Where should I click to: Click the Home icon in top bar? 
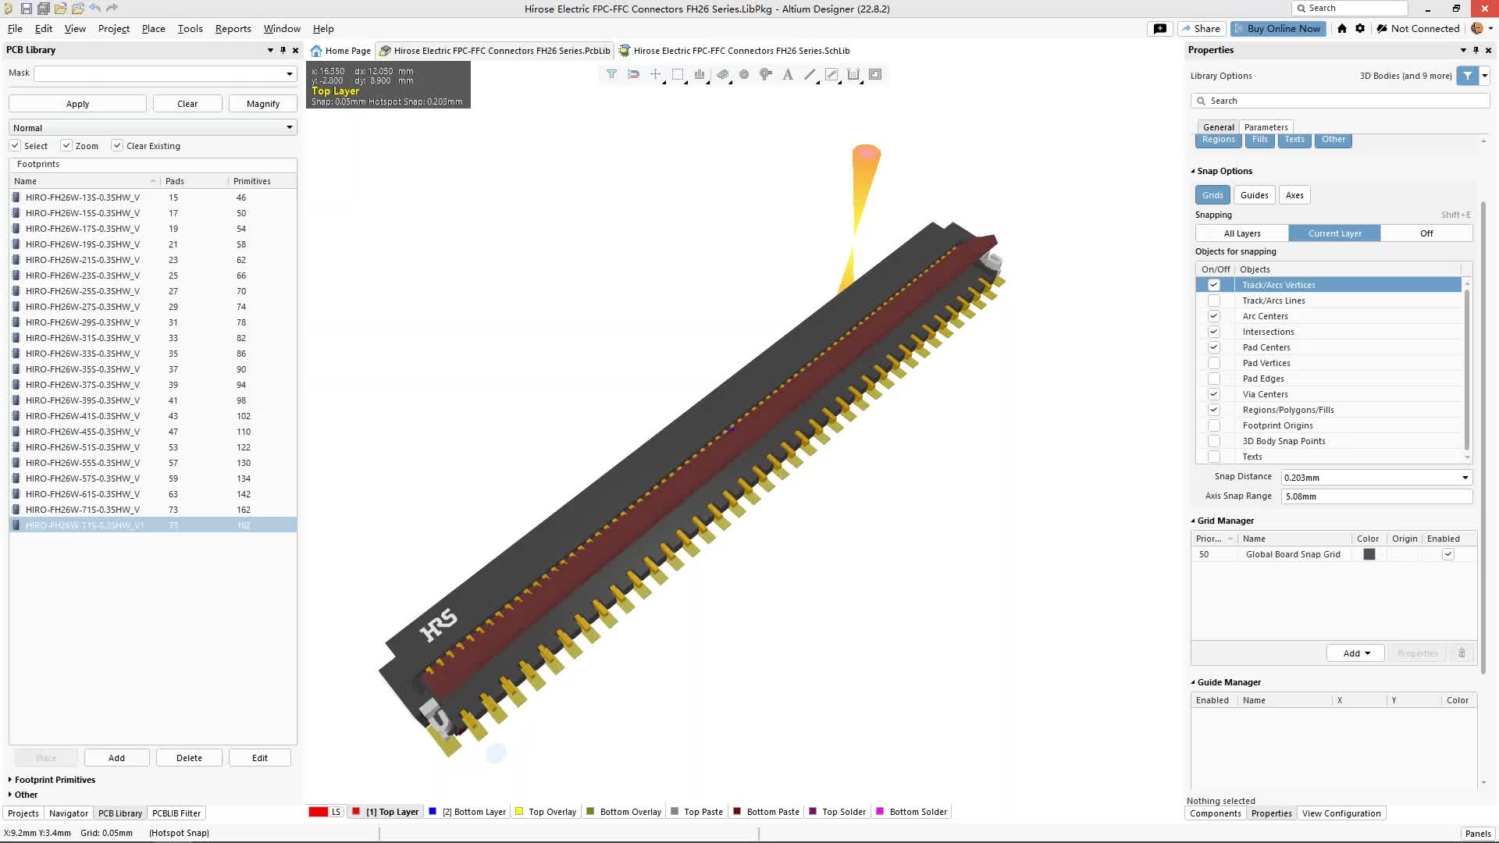click(1342, 28)
